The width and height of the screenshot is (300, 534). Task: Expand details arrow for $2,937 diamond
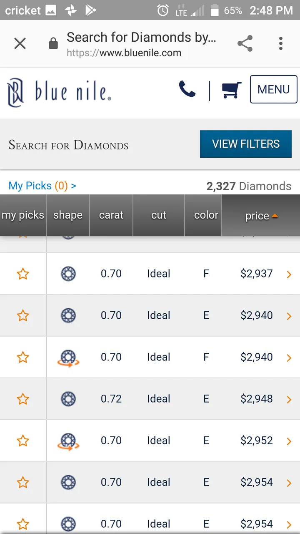(x=289, y=275)
